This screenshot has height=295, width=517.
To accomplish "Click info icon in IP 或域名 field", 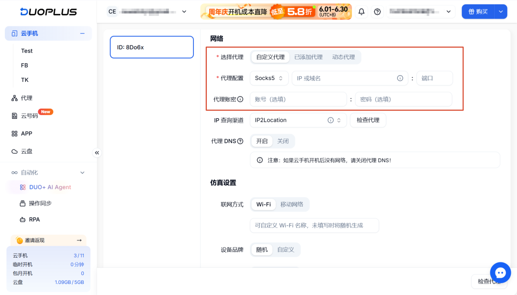I will click(x=400, y=78).
